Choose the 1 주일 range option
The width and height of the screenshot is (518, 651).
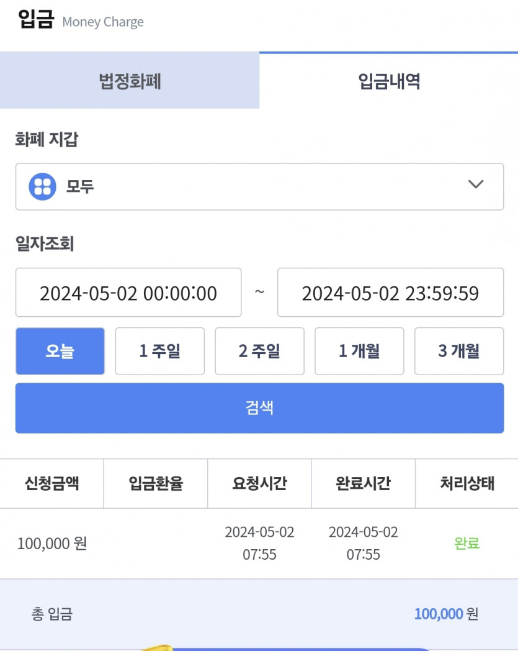tap(159, 351)
